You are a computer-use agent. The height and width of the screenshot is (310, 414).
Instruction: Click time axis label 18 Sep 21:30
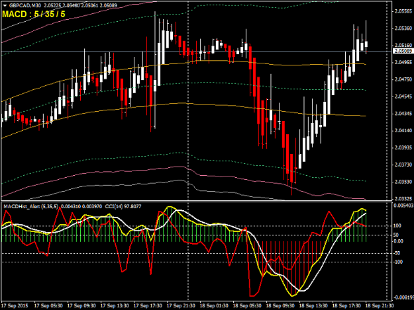[x=380, y=306]
